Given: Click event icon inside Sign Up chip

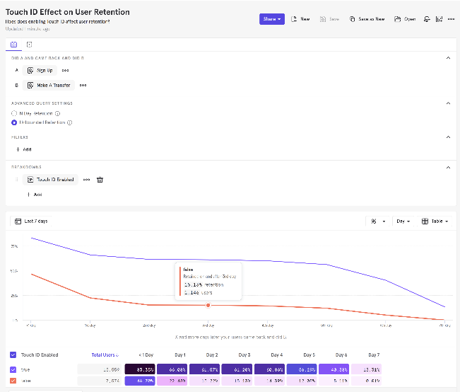Looking at the screenshot, I should coord(30,71).
